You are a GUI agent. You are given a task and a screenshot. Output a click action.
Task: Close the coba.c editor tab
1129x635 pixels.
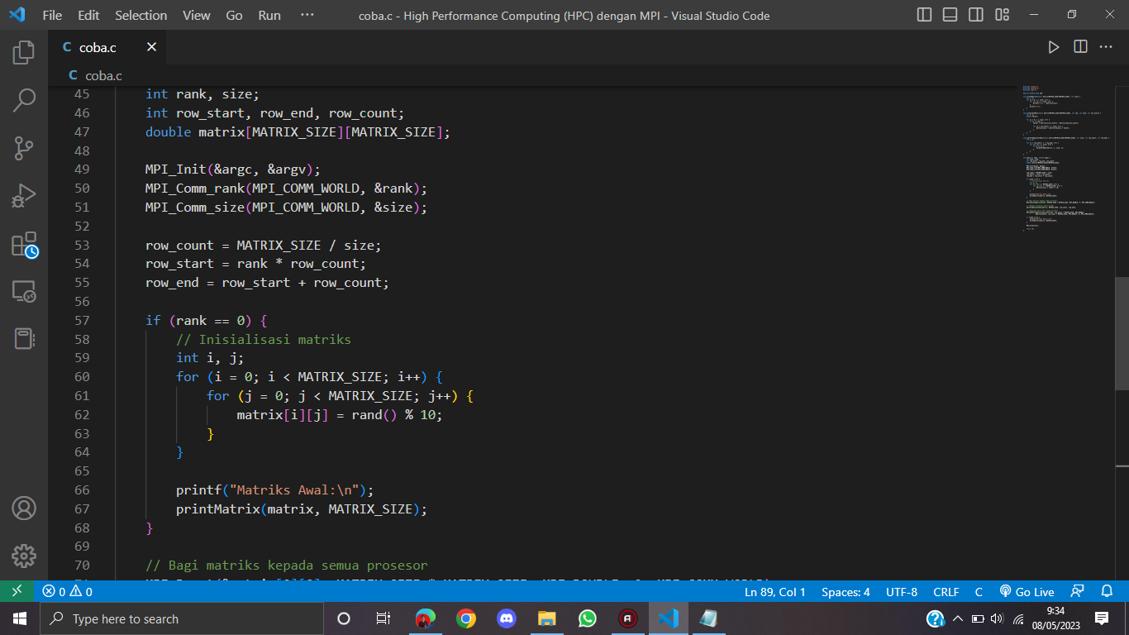coord(151,47)
